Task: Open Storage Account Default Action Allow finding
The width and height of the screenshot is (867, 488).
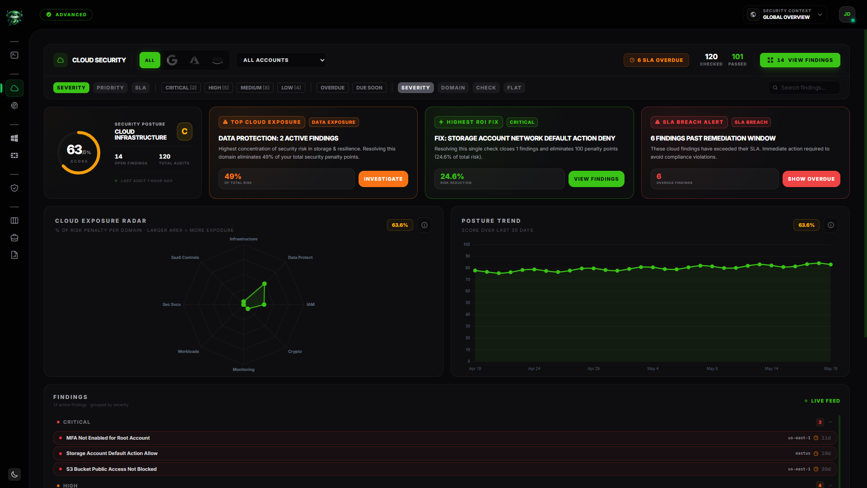Action: [445, 453]
